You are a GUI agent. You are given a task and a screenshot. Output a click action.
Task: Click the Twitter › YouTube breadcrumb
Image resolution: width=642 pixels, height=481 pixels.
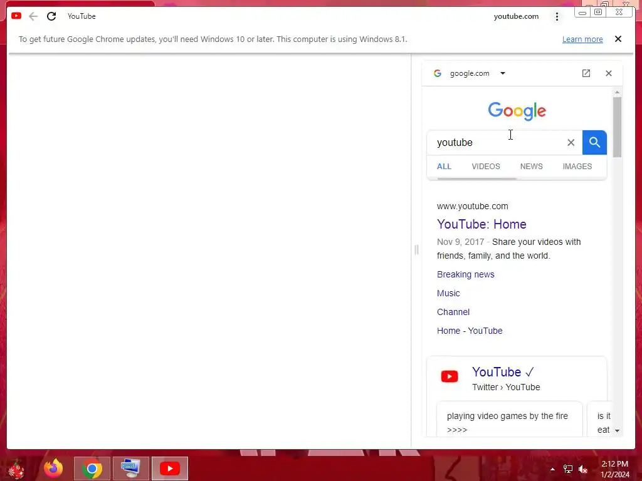(x=506, y=387)
